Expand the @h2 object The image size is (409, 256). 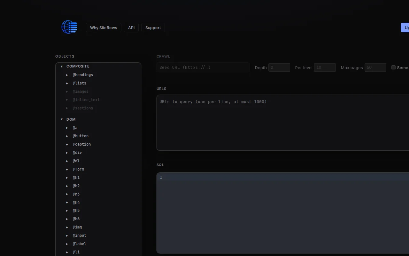click(x=67, y=186)
